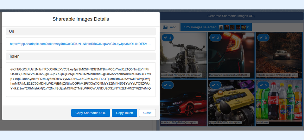Uncheck badge 5 on Honda engine image
304x140 pixels.
point(215,85)
